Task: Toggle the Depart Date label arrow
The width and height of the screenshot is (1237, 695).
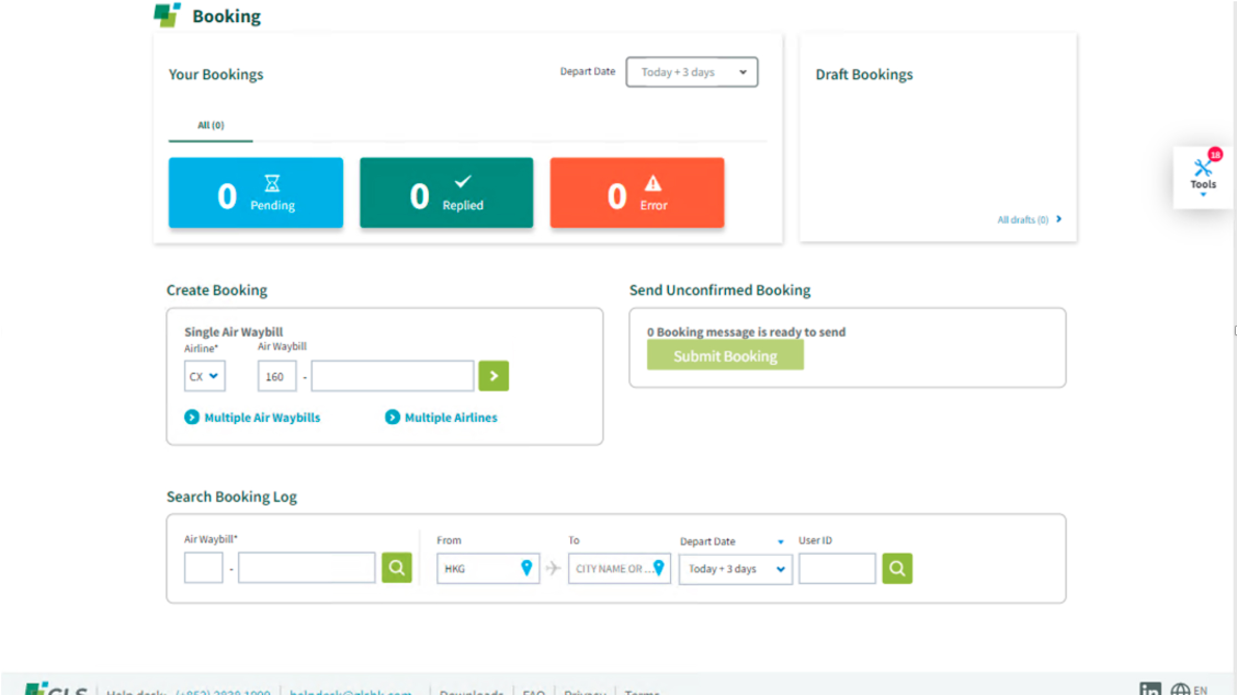Action: (780, 542)
